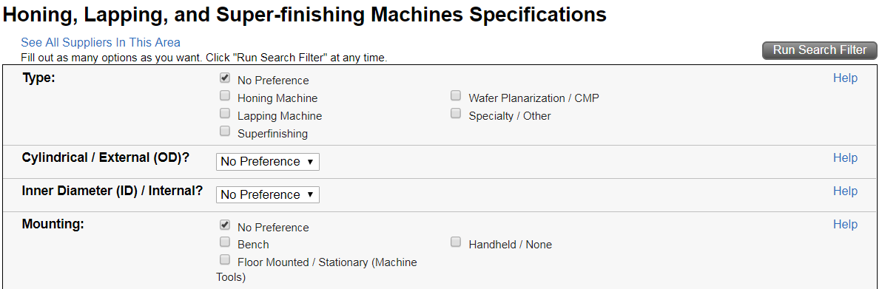This screenshot has width=882, height=289.
Task: Check the Honing Machine option
Action: (225, 96)
